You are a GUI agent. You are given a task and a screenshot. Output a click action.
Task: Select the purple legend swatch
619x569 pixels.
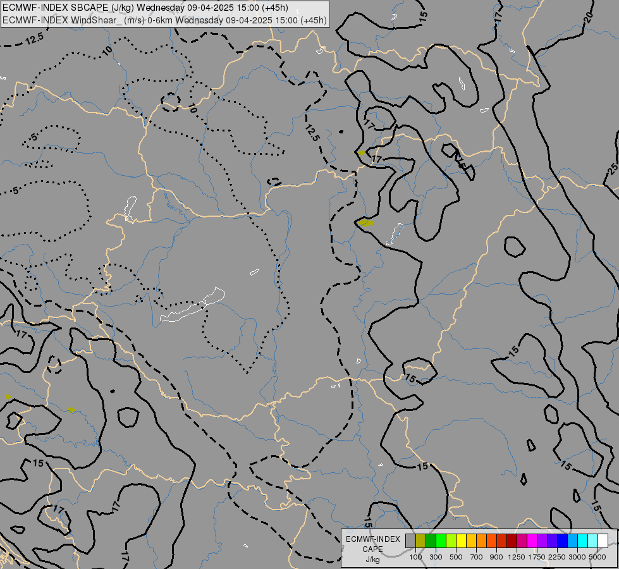542,541
